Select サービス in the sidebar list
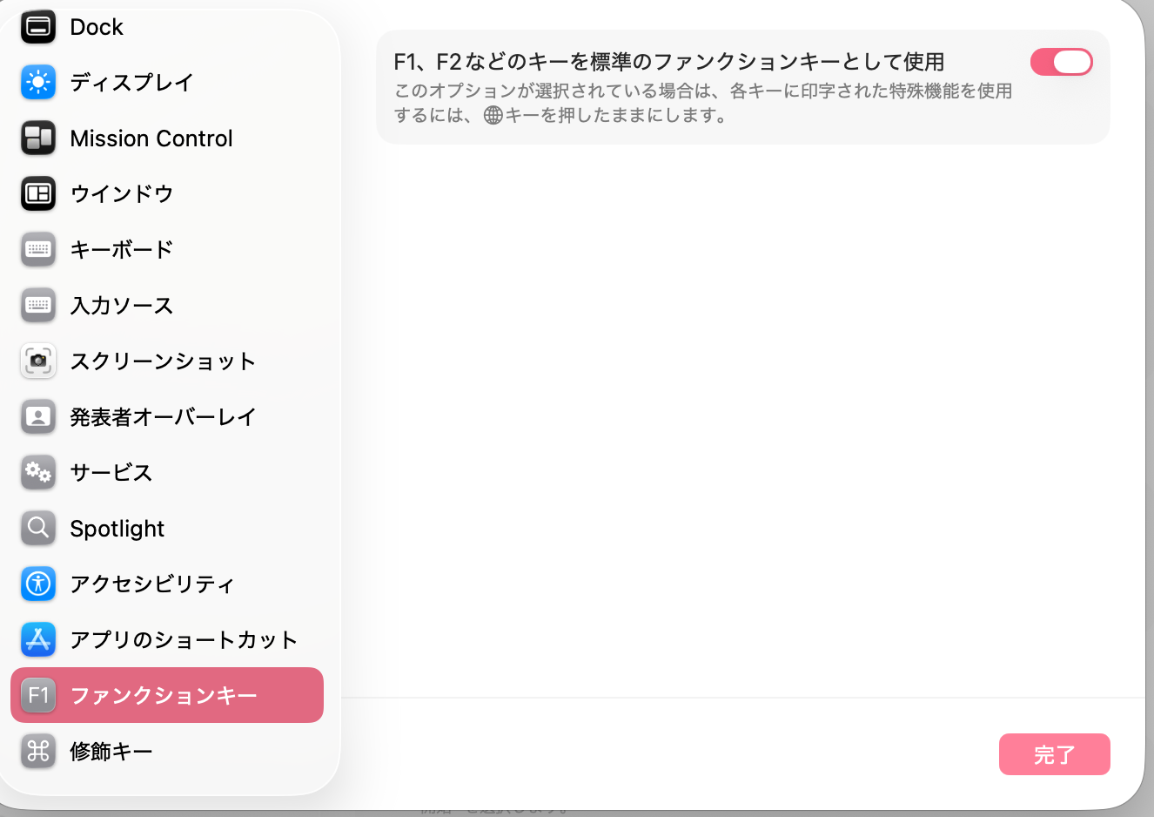The width and height of the screenshot is (1154, 817). [111, 473]
